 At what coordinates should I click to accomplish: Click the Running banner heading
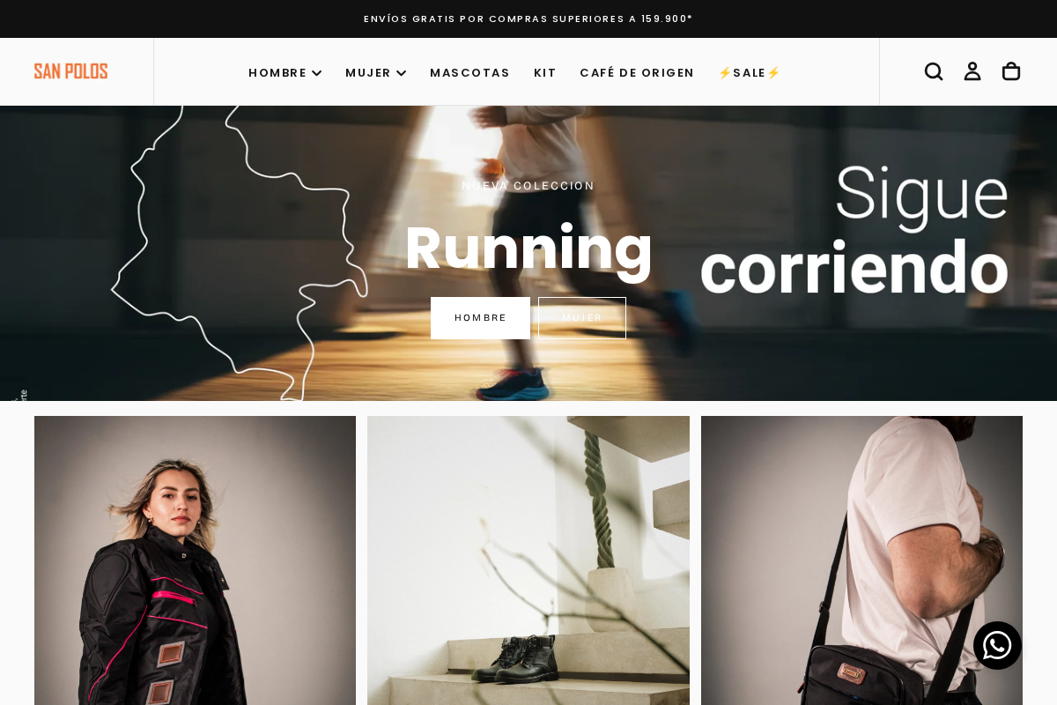point(528,249)
